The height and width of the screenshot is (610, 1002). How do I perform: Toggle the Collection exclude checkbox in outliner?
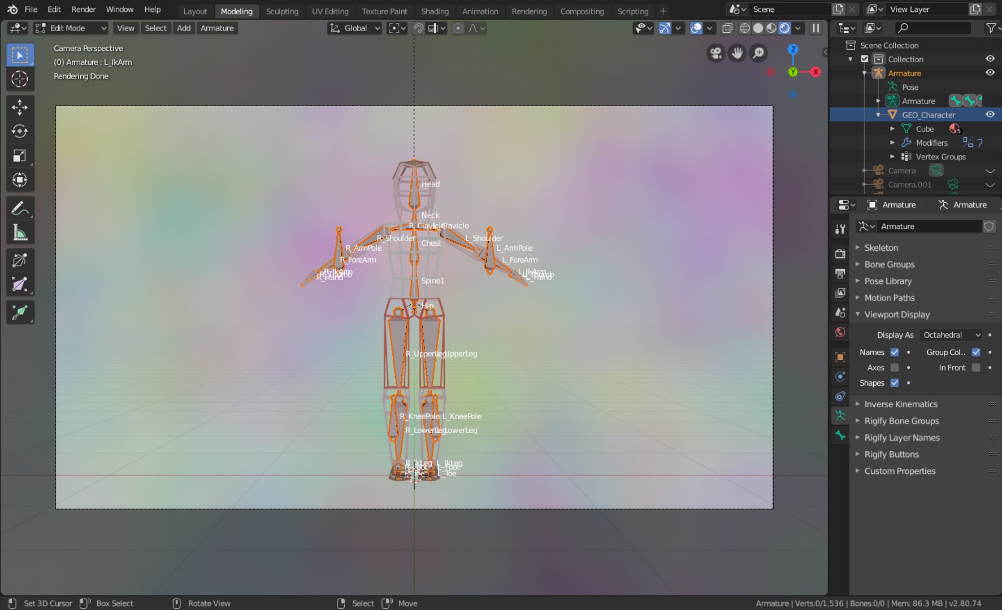[865, 59]
